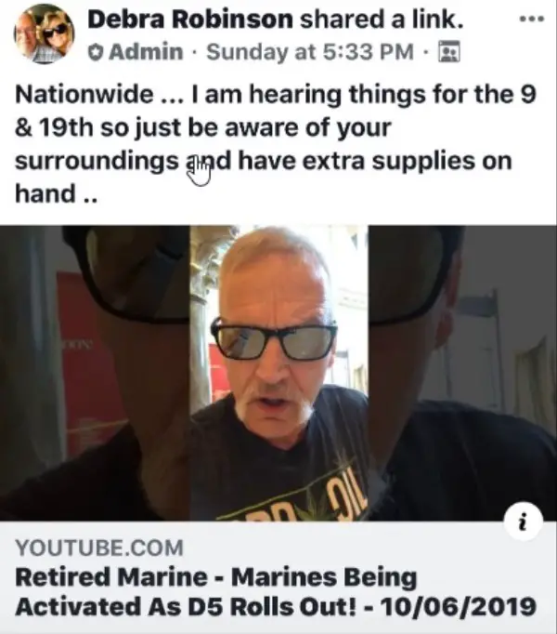Image resolution: width=557 pixels, height=634 pixels.
Task: Click the "extra supplies on" caption line
Action: tap(407, 161)
